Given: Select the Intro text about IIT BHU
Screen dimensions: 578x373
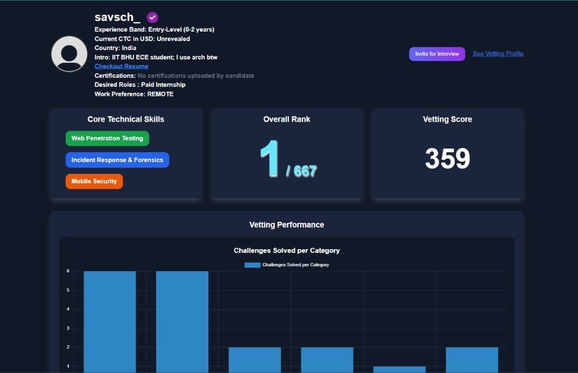Looking at the screenshot, I should click(156, 57).
